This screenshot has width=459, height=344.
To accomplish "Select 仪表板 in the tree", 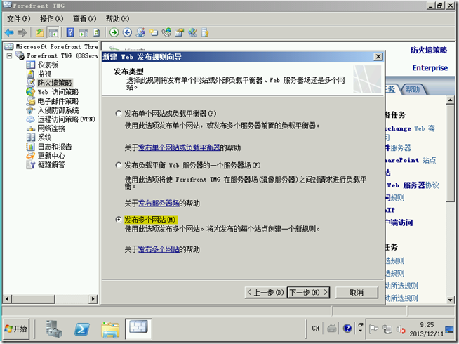I will (48, 65).
